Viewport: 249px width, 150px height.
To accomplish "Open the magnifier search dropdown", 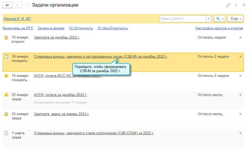I will [x=220, y=19].
